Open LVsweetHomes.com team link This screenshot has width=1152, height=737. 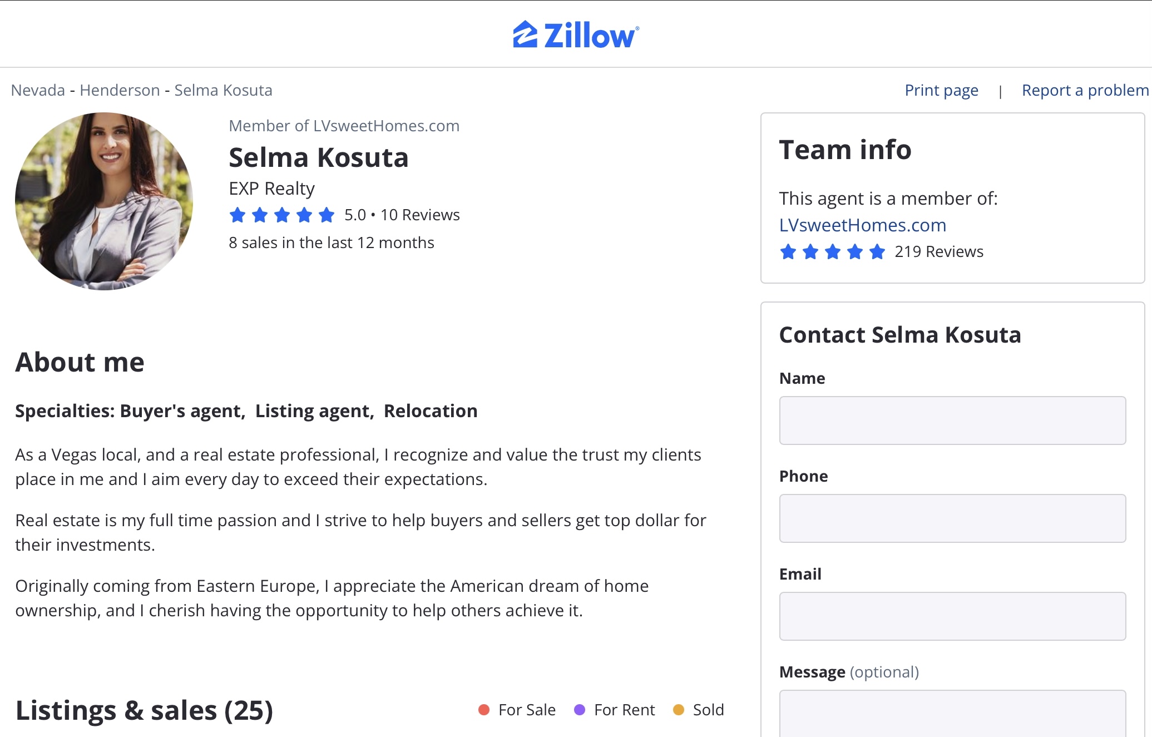862,225
